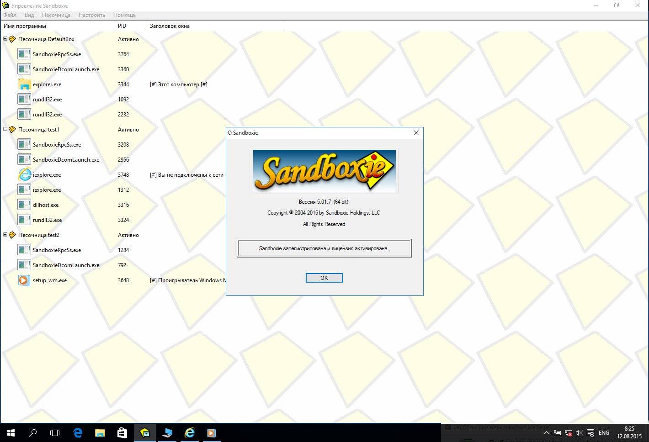This screenshot has width=649, height=442.
Task: Click PID value 792
Action: coord(122,265)
